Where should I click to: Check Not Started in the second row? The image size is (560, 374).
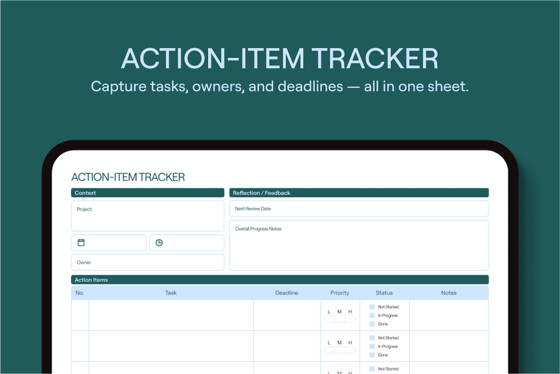pyautogui.click(x=372, y=338)
